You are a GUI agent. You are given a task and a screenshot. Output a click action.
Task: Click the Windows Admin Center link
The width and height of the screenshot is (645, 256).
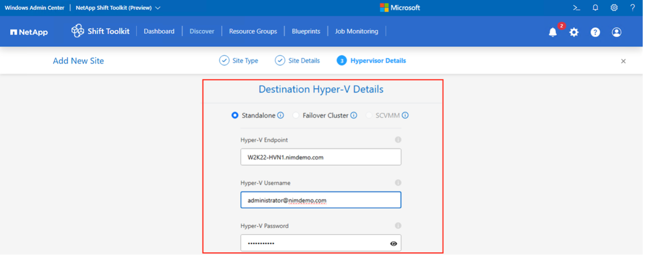[34, 8]
